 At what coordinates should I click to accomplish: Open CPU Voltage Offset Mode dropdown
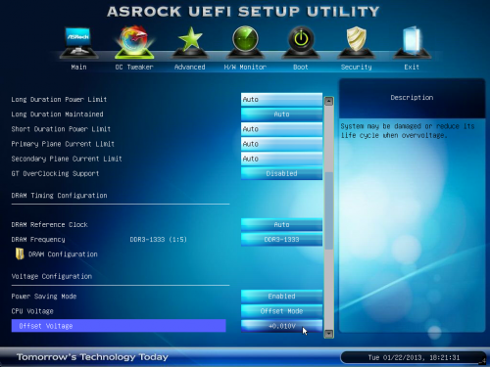tap(281, 311)
